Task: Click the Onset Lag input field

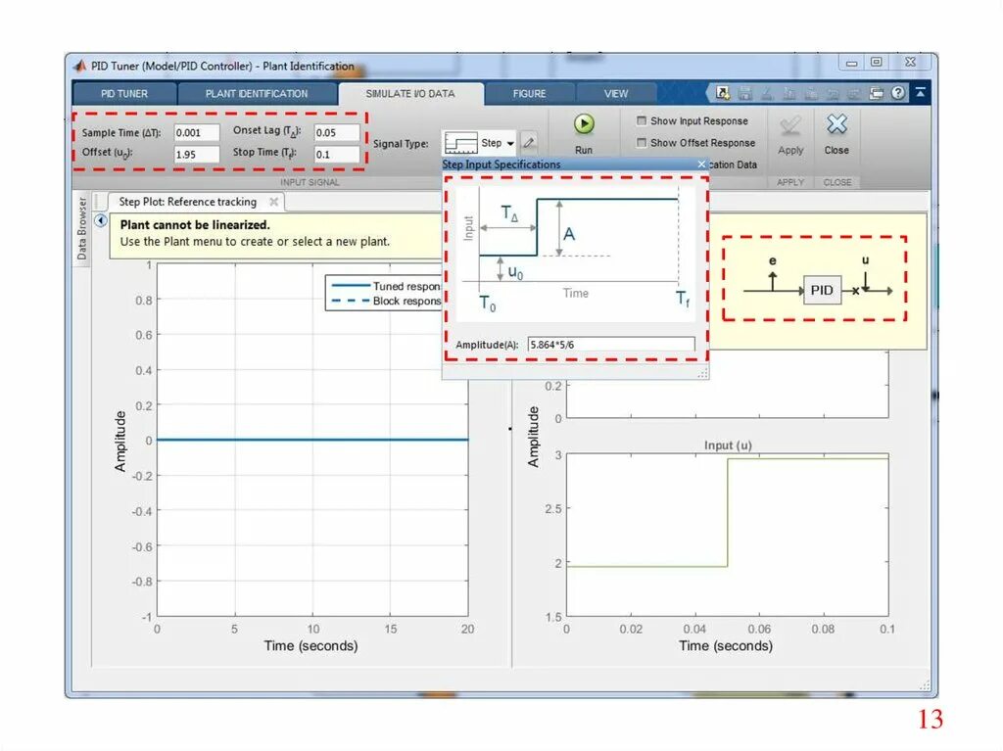Action: [x=337, y=132]
